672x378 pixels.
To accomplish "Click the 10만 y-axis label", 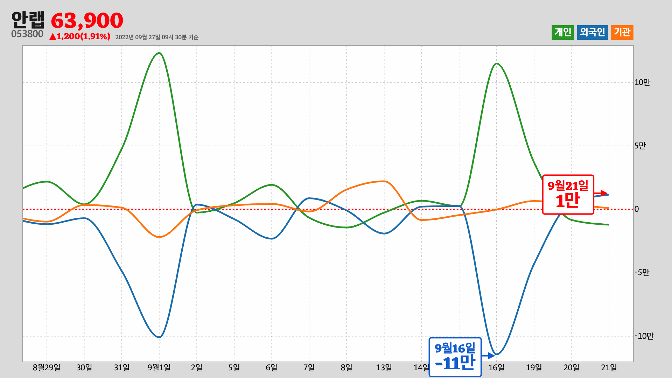I will 642,83.
